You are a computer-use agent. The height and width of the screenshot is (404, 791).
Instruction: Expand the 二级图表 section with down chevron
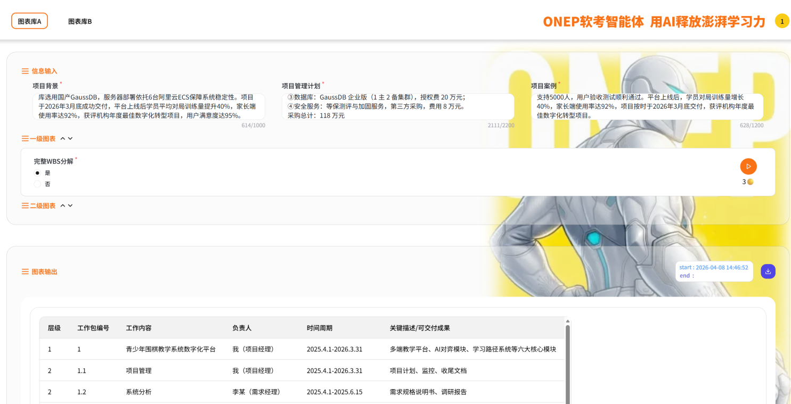coord(70,205)
